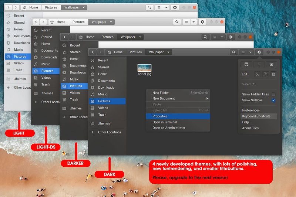Click the search icon in Dark window
The image size is (296, 197).
233,52
